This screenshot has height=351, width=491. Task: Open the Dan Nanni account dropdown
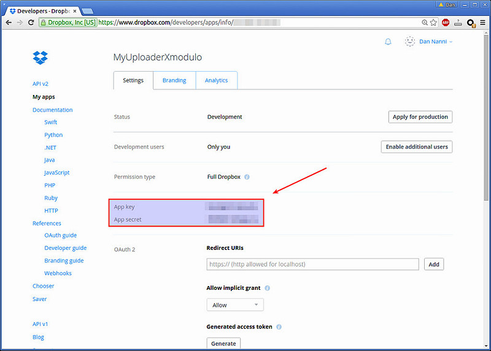point(436,42)
